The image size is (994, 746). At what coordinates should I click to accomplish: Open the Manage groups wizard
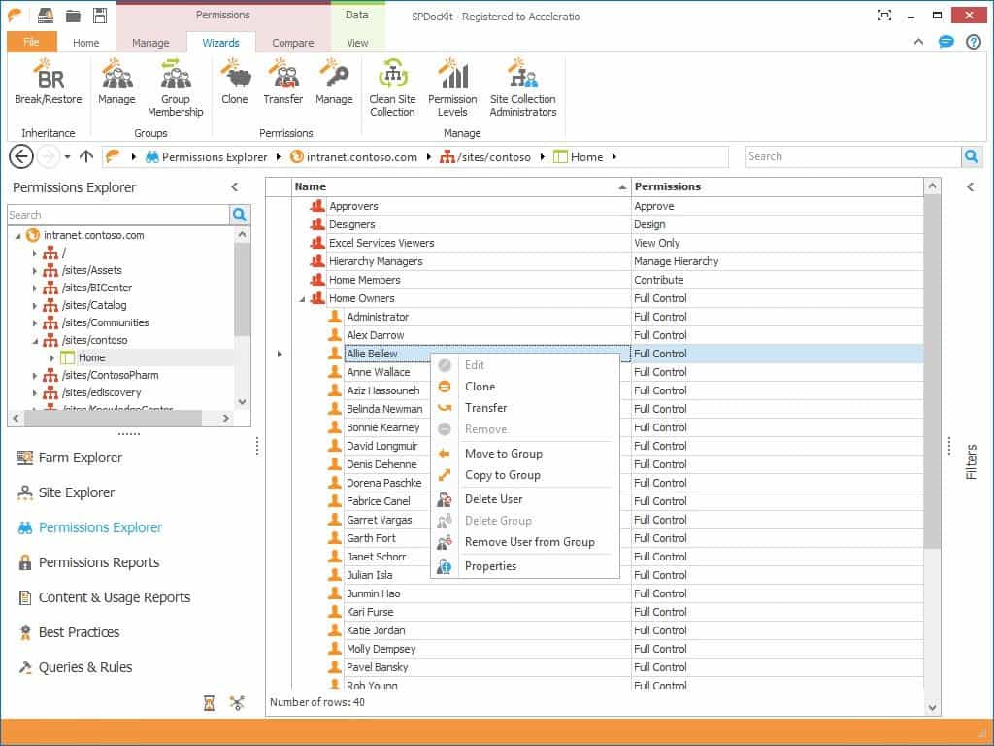[x=116, y=82]
